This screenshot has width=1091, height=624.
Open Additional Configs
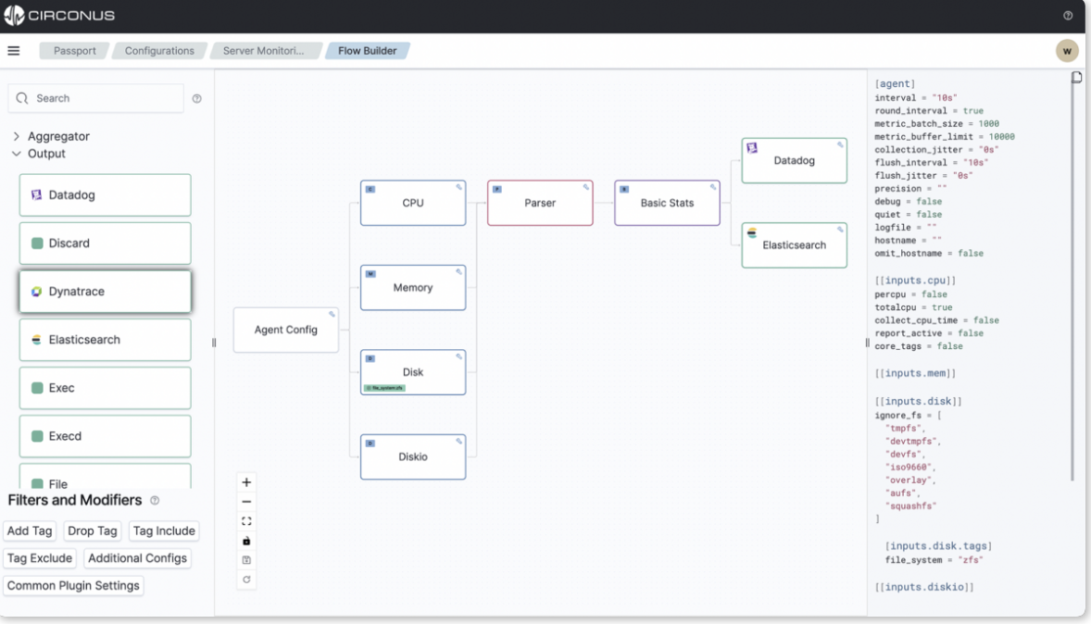point(137,558)
